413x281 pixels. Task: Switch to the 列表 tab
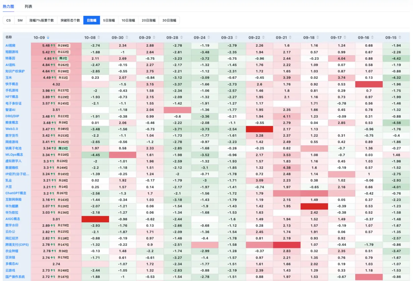(x=29, y=6)
